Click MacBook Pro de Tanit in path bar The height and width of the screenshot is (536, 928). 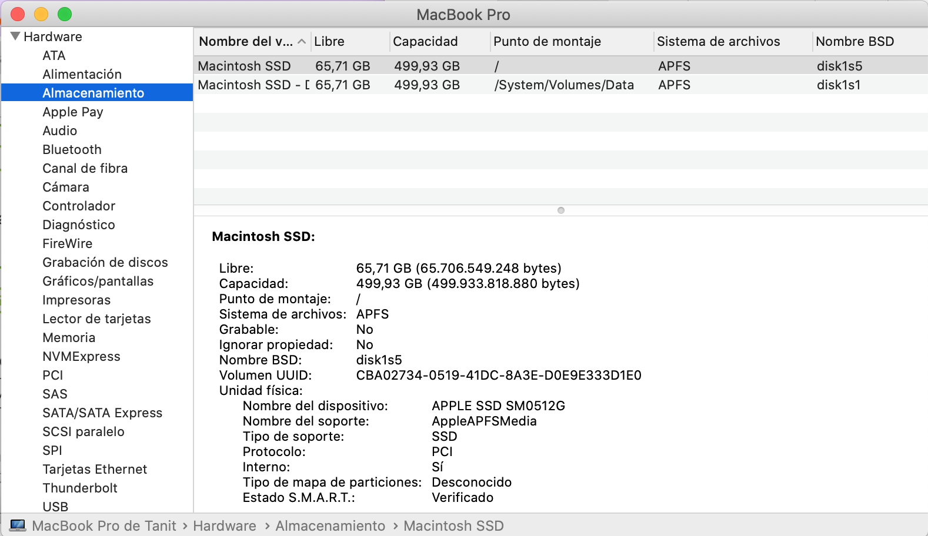104,525
